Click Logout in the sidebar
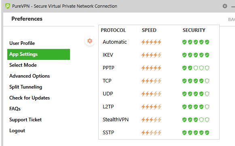 [x=17, y=131]
